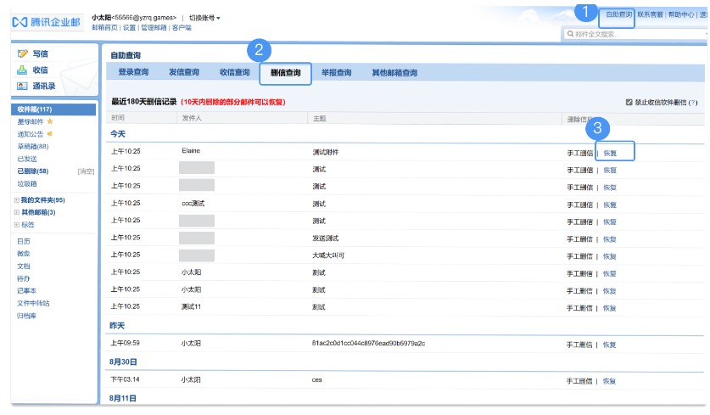Click the magnifier icon in the search box
This screenshot has width=710, height=415.
coord(571,34)
